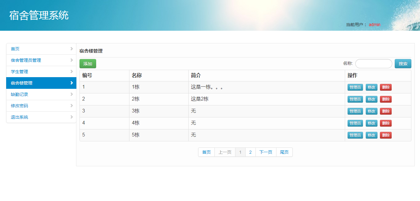Click the 宿舍楼管理 panel heading
Image resolution: width=420 pixels, height=201 pixels.
pos(91,51)
